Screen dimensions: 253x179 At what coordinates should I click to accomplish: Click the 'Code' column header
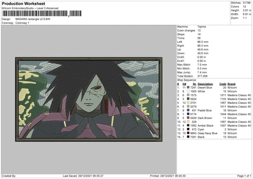coord(223,84)
